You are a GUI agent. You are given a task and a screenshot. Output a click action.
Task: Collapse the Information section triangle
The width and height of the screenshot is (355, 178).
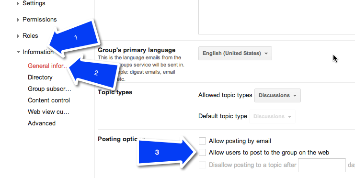click(x=18, y=52)
